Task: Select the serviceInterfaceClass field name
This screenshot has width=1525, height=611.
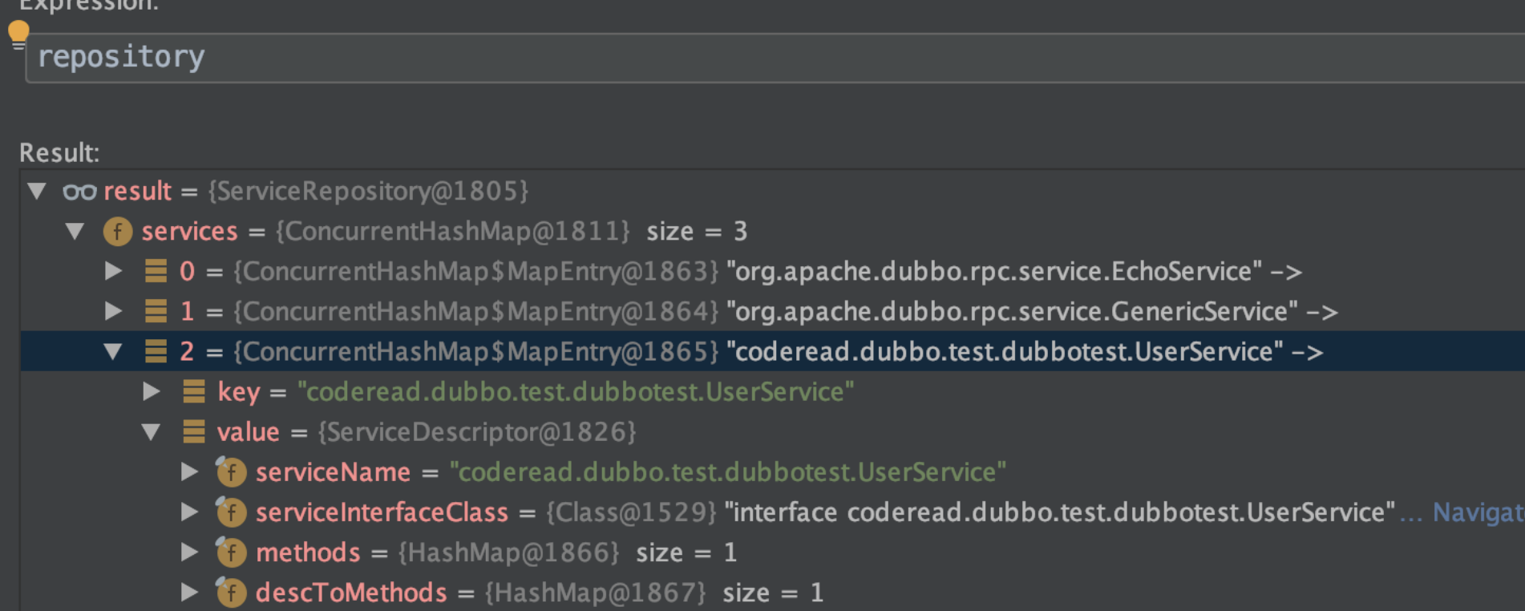Action: click(x=382, y=512)
